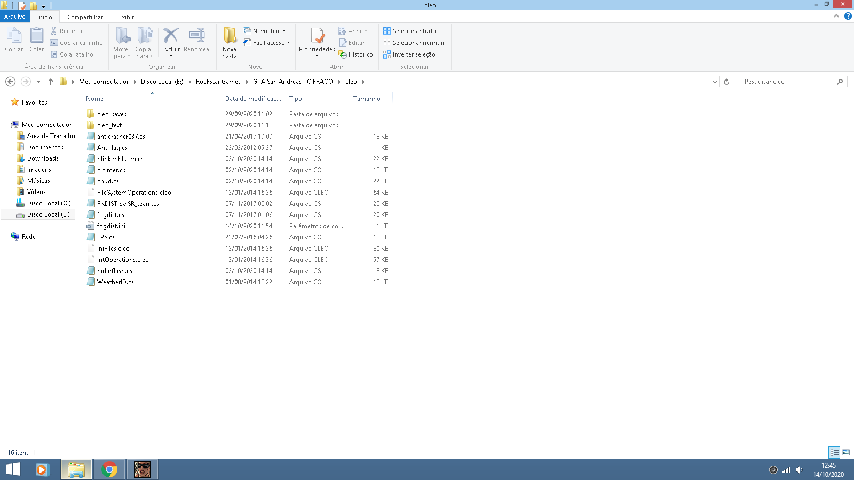Create a Nova pasta folder
Viewport: 854px width, 480px height.
click(230, 43)
